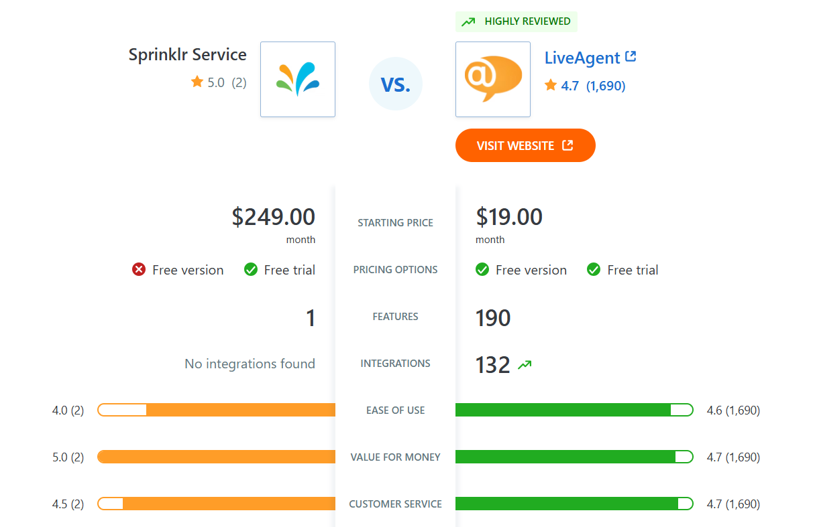813x527 pixels.
Task: Click the LiveAgent orange speech bubble logo
Action: tap(492, 79)
